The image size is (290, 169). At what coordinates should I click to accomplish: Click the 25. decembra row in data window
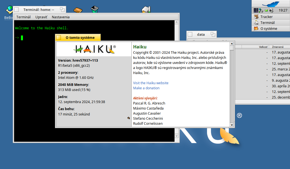point(262,97)
